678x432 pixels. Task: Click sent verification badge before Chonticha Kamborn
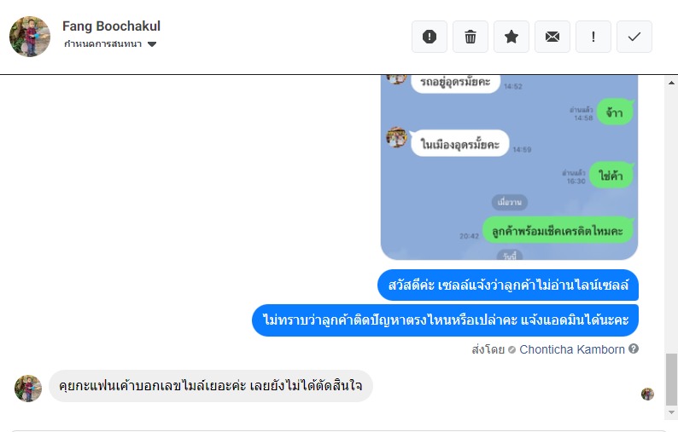tap(511, 349)
